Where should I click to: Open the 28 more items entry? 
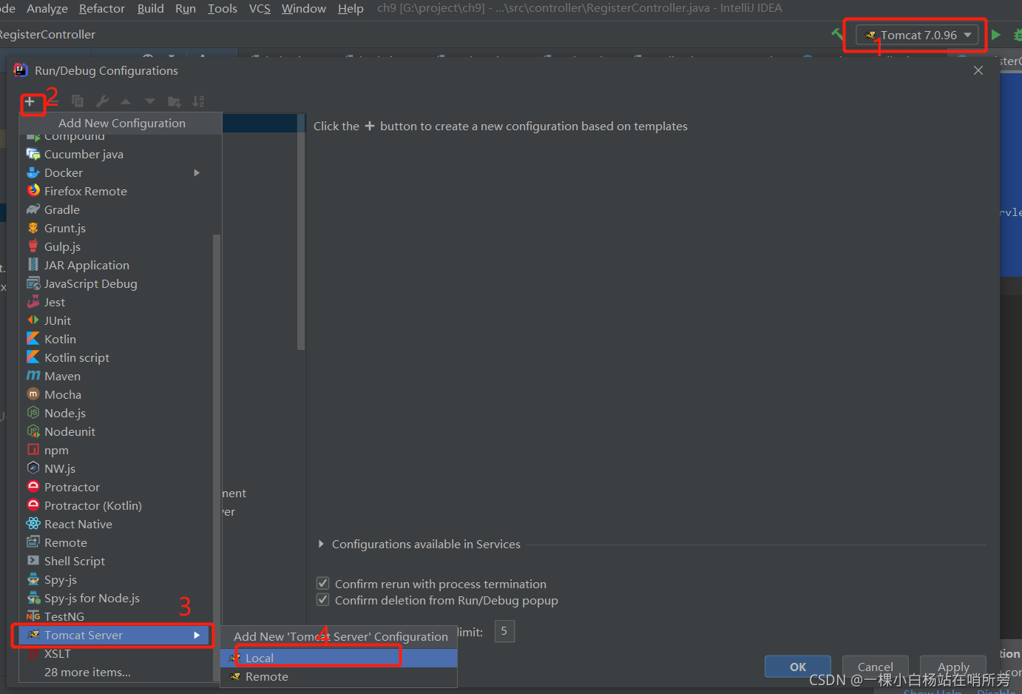116,672
